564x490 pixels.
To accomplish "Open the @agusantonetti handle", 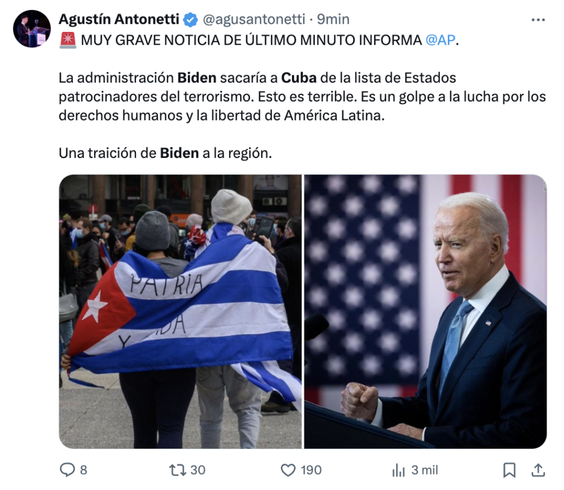I will point(254,19).
